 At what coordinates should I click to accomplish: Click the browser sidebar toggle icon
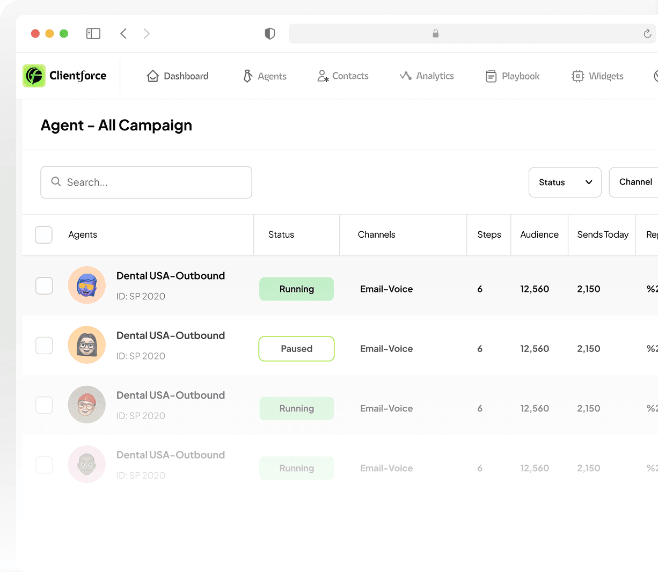93,33
